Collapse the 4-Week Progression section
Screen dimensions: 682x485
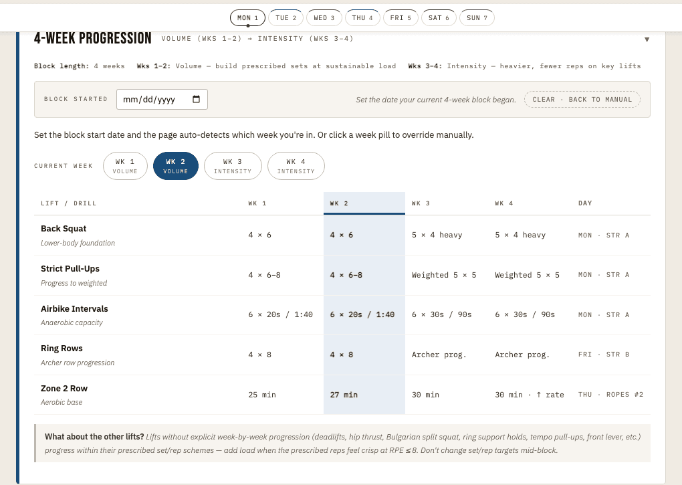click(647, 39)
